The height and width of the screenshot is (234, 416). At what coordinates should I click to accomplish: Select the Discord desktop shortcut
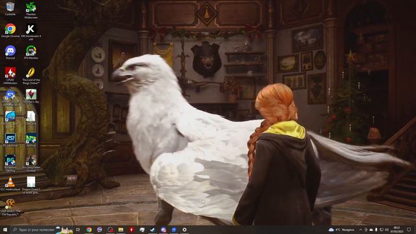coord(10,52)
